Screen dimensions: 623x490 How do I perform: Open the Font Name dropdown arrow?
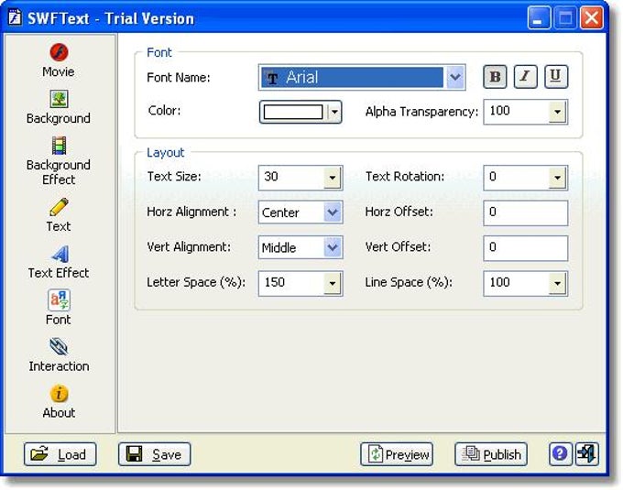[455, 77]
